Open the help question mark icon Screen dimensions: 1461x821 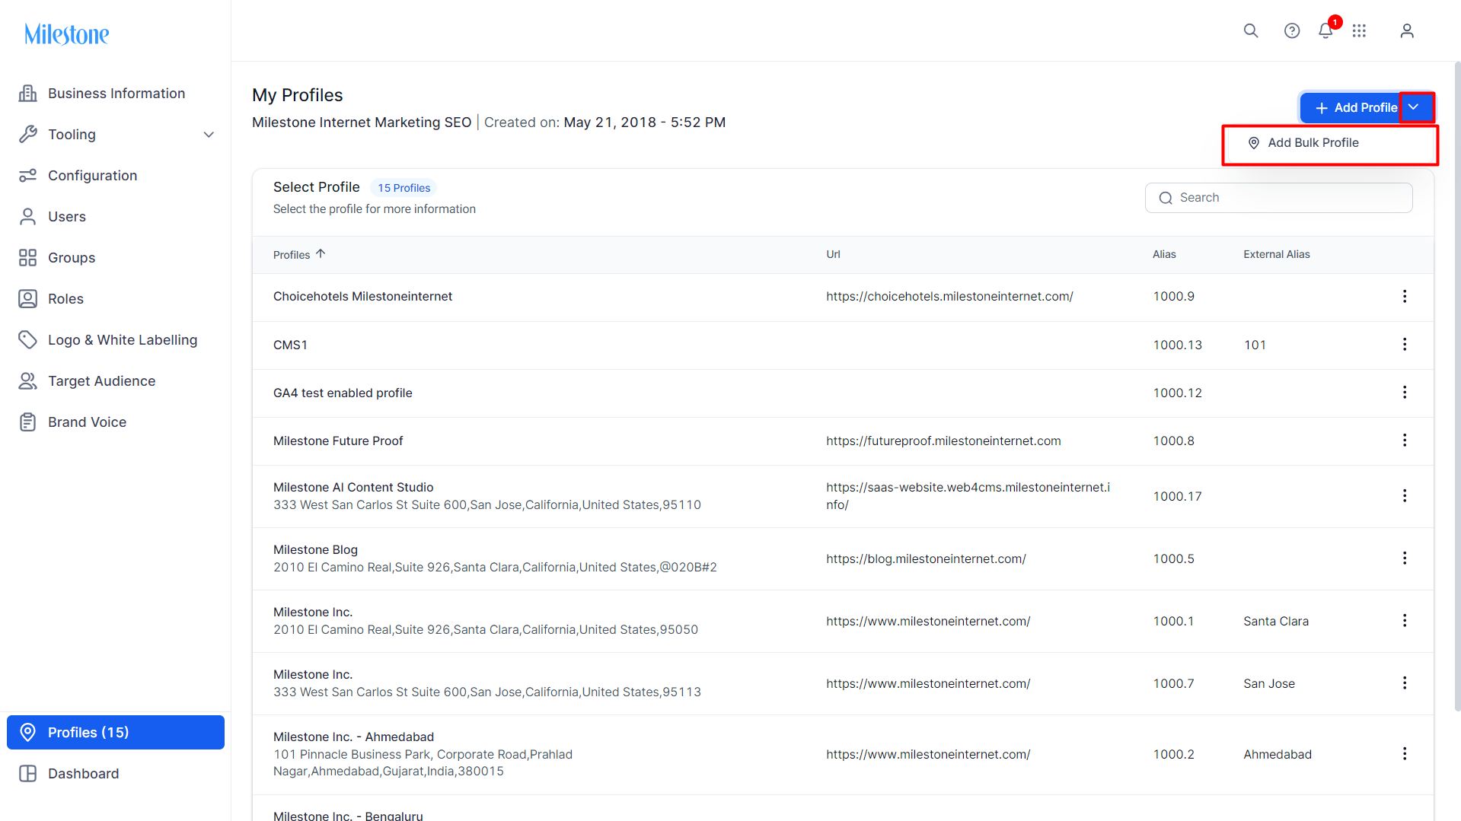click(1292, 30)
